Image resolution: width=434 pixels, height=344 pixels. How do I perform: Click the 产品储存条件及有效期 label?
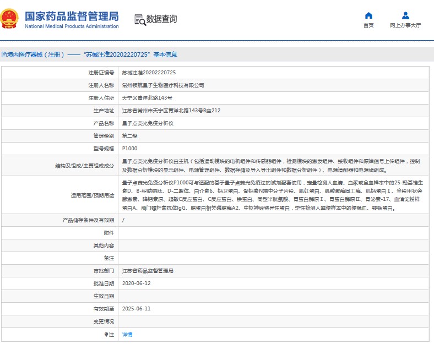[88, 220]
